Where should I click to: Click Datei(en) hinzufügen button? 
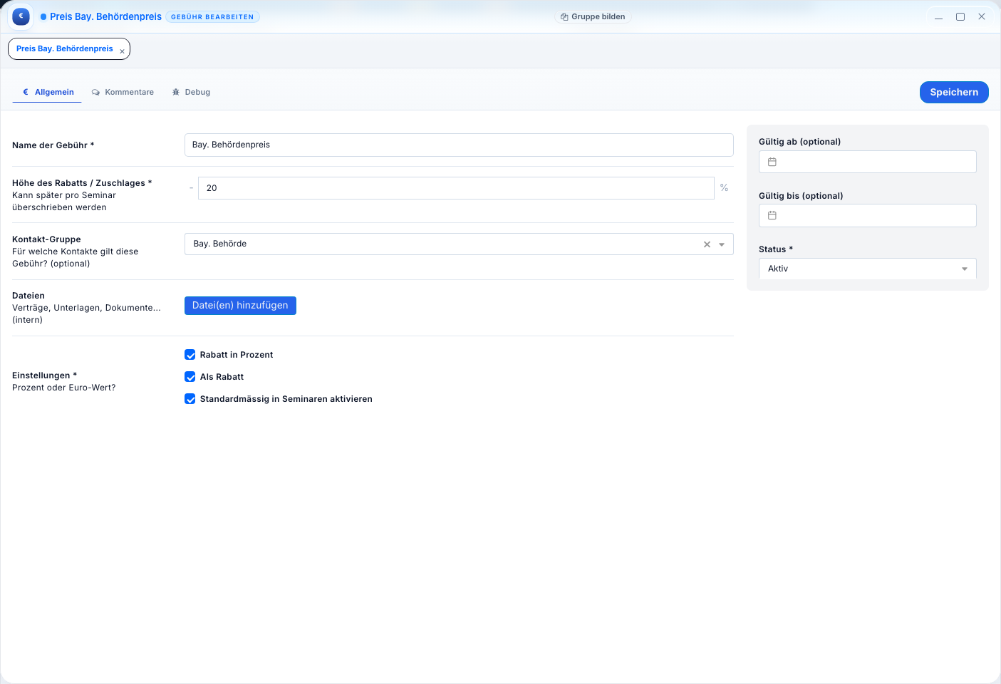click(x=240, y=306)
